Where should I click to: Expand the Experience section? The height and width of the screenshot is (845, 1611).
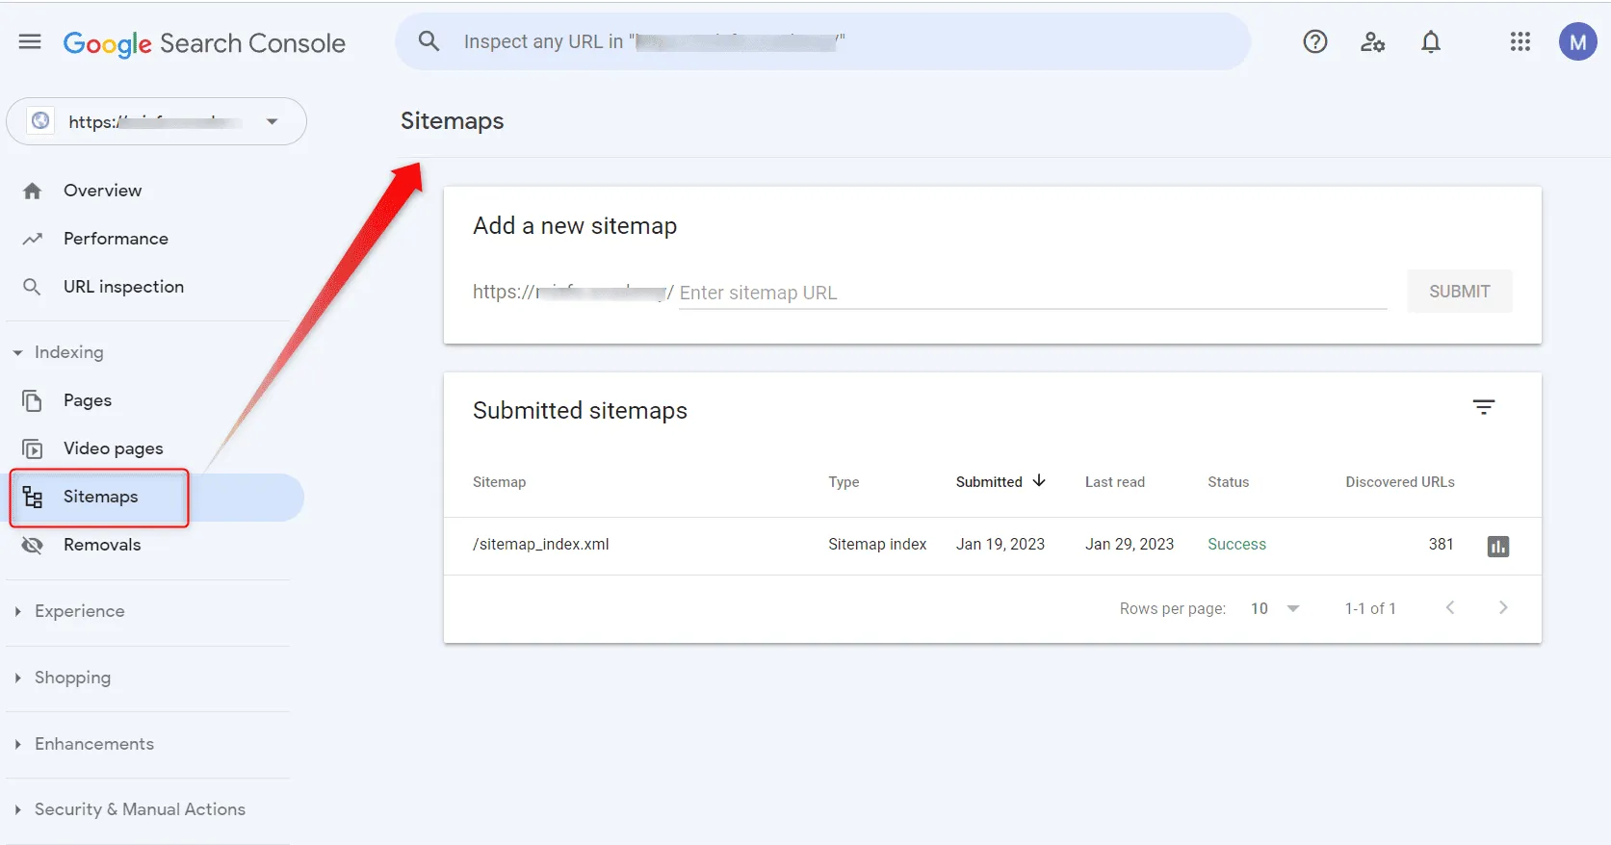18,611
